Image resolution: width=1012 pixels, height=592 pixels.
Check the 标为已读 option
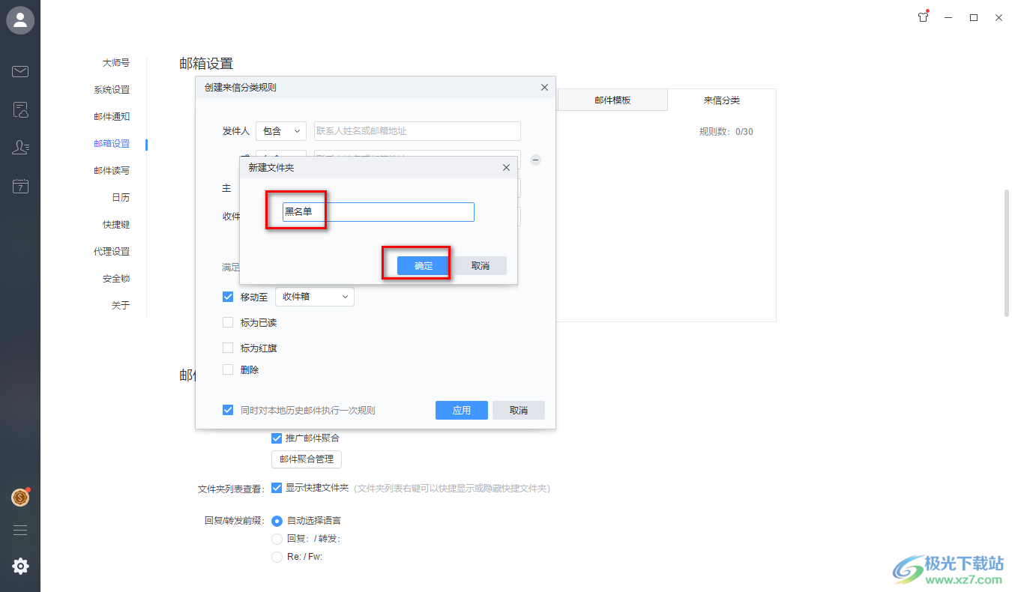pyautogui.click(x=228, y=322)
